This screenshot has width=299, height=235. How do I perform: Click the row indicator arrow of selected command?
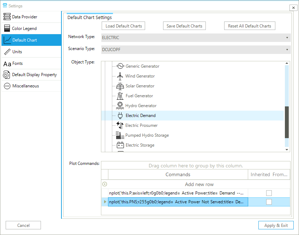[x=104, y=202]
